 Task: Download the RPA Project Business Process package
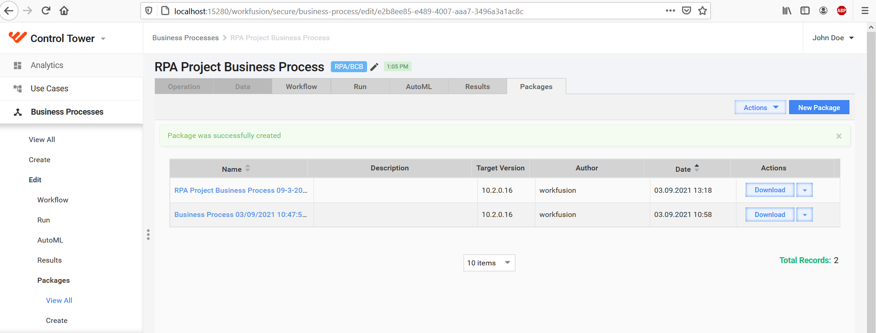point(770,190)
